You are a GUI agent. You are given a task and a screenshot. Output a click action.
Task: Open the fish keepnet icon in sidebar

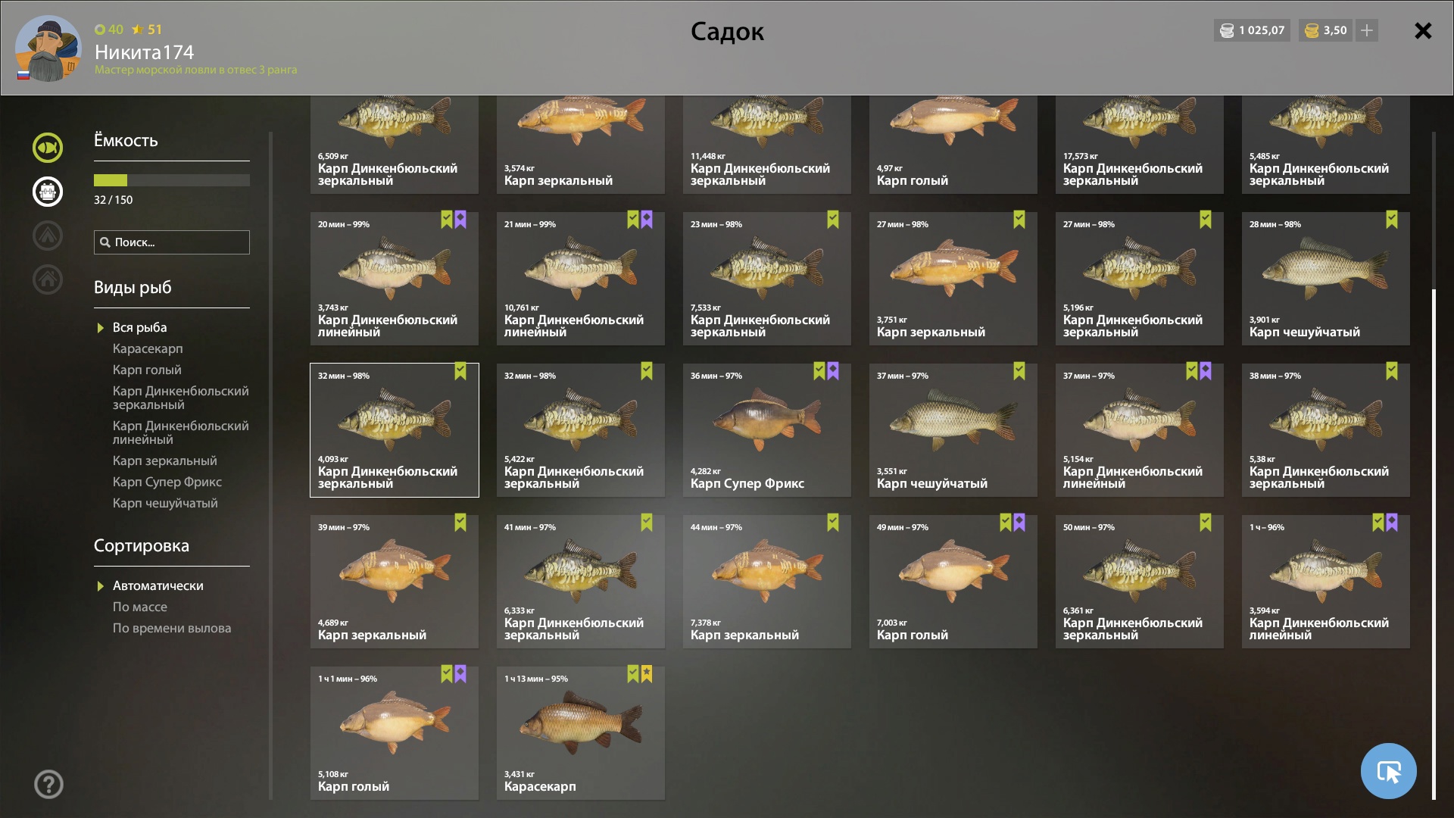tap(47, 148)
